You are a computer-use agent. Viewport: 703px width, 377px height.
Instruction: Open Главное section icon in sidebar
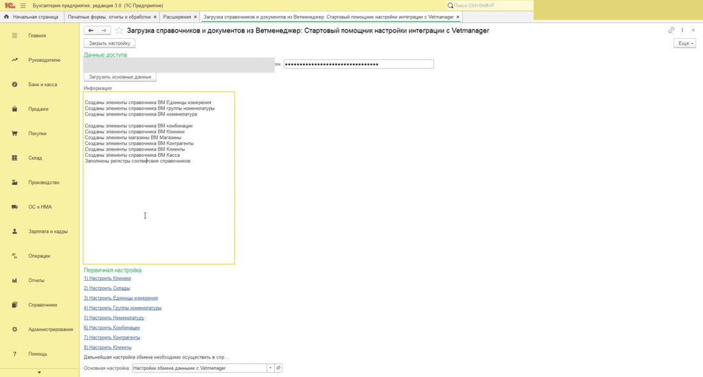pyautogui.click(x=14, y=35)
